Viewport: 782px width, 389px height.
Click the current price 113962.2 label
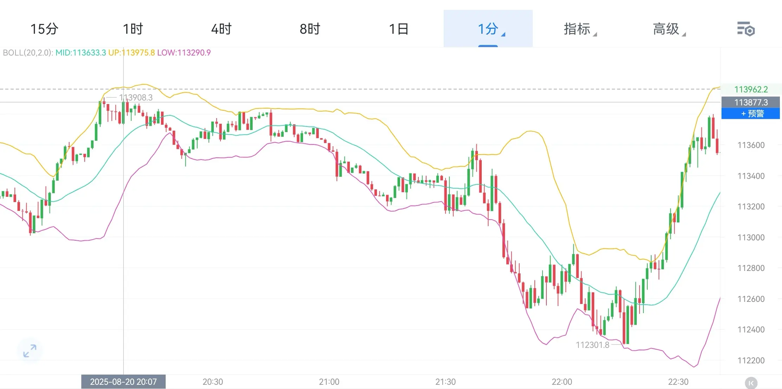(x=751, y=89)
